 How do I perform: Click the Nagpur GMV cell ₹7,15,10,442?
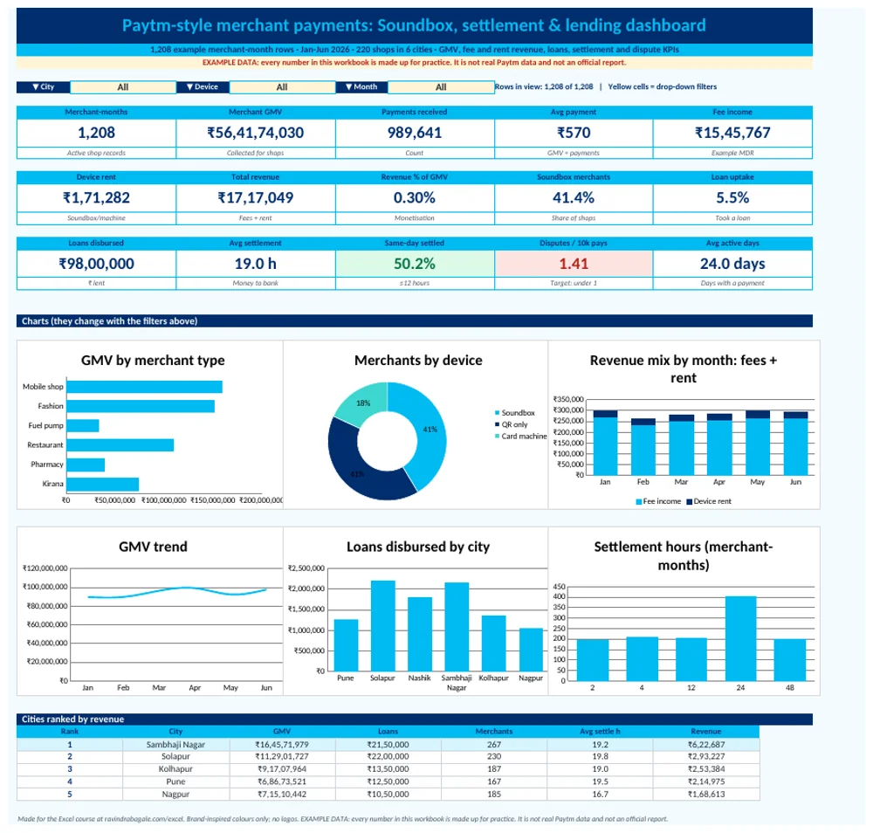(x=282, y=794)
